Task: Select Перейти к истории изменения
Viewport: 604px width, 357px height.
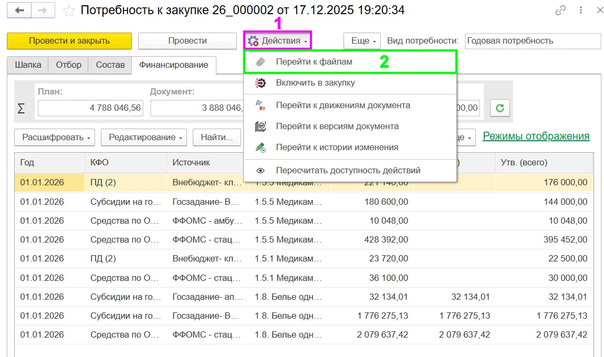Action: tap(350, 148)
